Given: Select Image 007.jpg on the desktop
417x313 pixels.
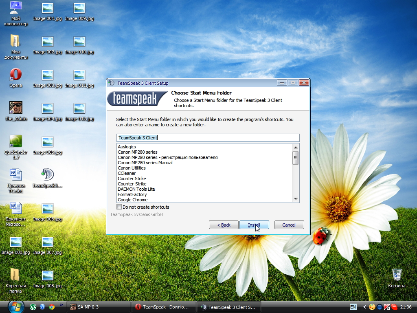Looking at the screenshot, I should point(47,245).
